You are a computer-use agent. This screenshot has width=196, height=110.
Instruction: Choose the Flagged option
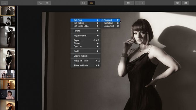110,20
